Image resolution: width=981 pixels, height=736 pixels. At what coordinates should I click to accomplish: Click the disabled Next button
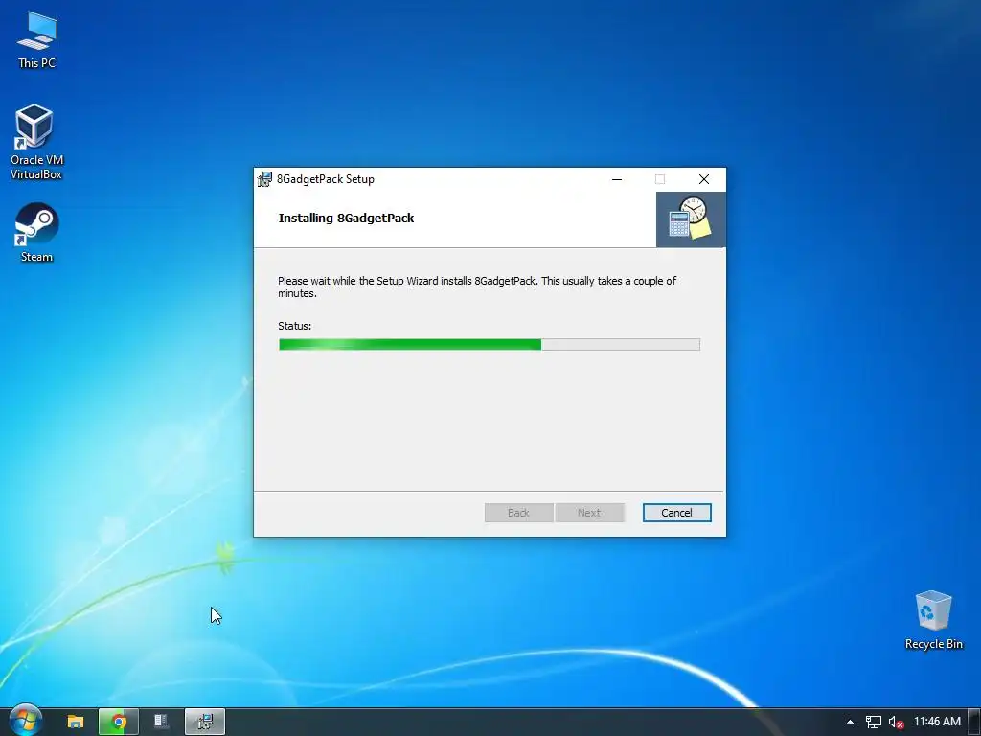(x=589, y=513)
